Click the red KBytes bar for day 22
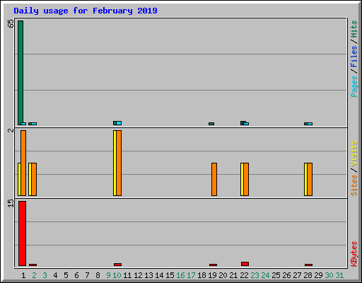 (x=245, y=264)
